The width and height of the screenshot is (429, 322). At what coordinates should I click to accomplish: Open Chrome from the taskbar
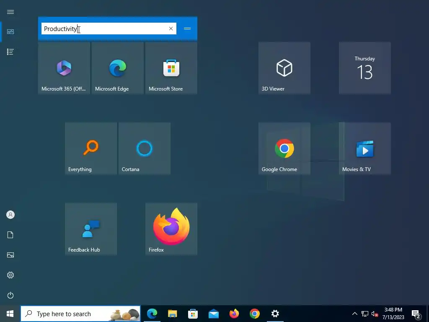pyautogui.click(x=254, y=314)
